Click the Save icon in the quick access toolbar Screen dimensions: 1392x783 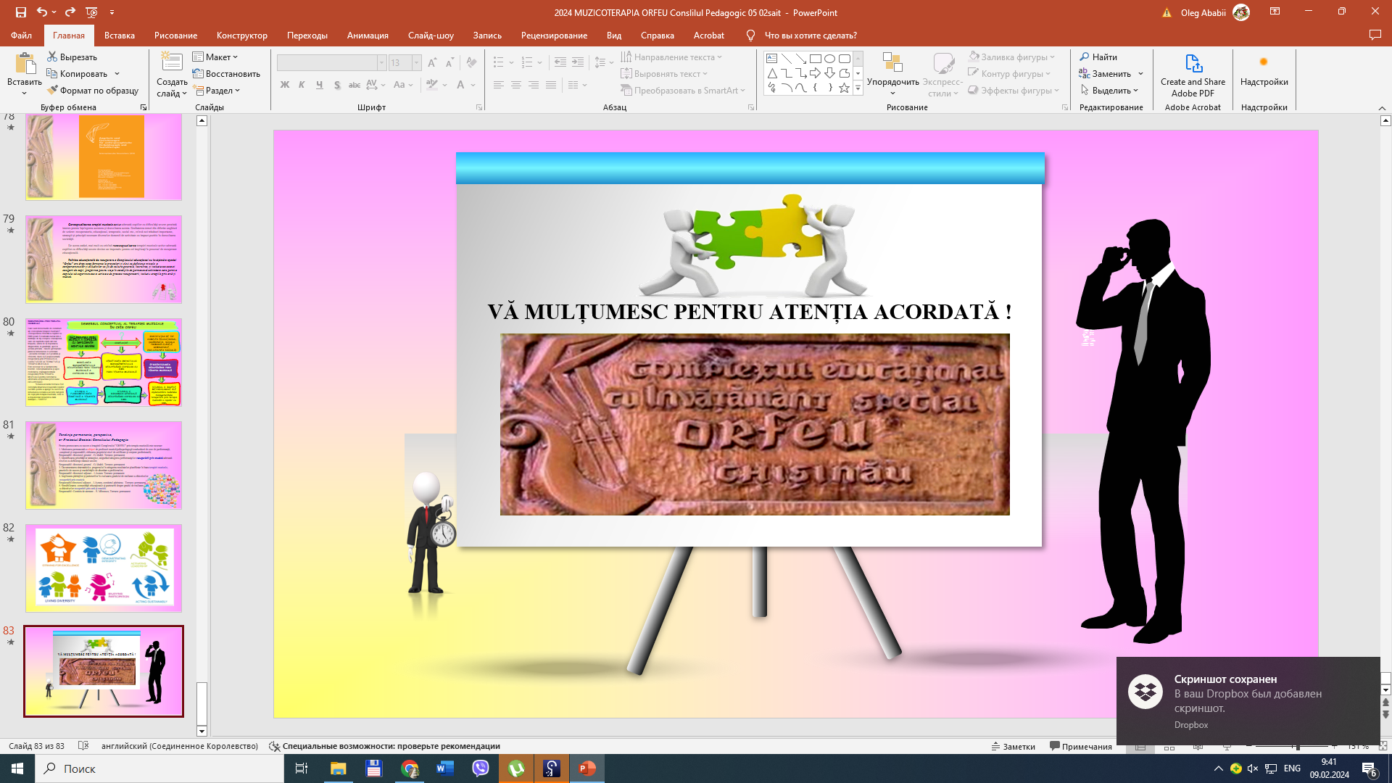click(x=20, y=12)
